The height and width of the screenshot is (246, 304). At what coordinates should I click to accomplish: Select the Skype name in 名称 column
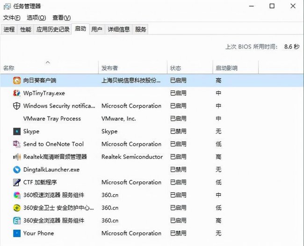pos(31,131)
